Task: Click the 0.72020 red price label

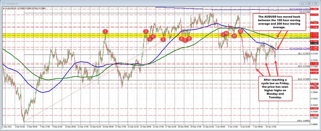Action: point(315,41)
